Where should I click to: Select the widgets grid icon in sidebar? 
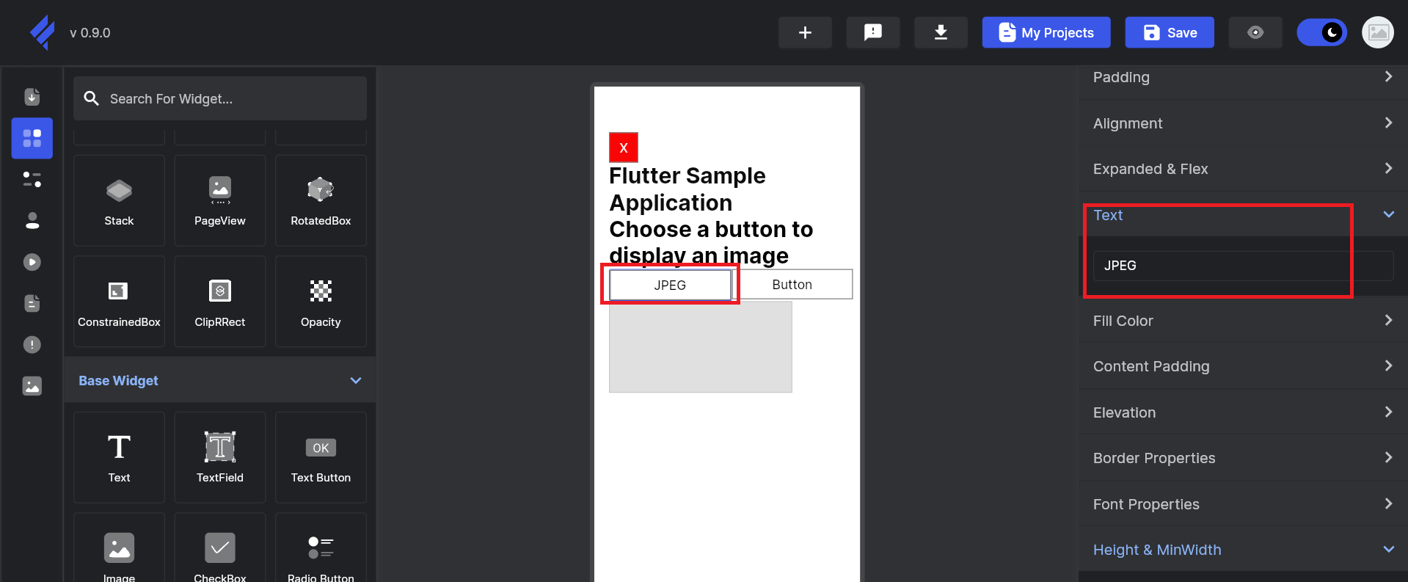click(x=32, y=138)
